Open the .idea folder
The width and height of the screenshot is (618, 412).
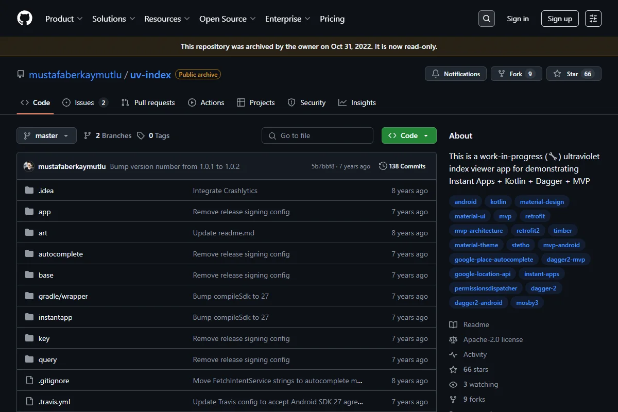[46, 191]
